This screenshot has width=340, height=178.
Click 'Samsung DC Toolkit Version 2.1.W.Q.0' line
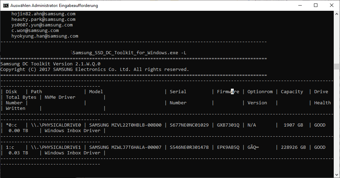[x=50, y=64]
